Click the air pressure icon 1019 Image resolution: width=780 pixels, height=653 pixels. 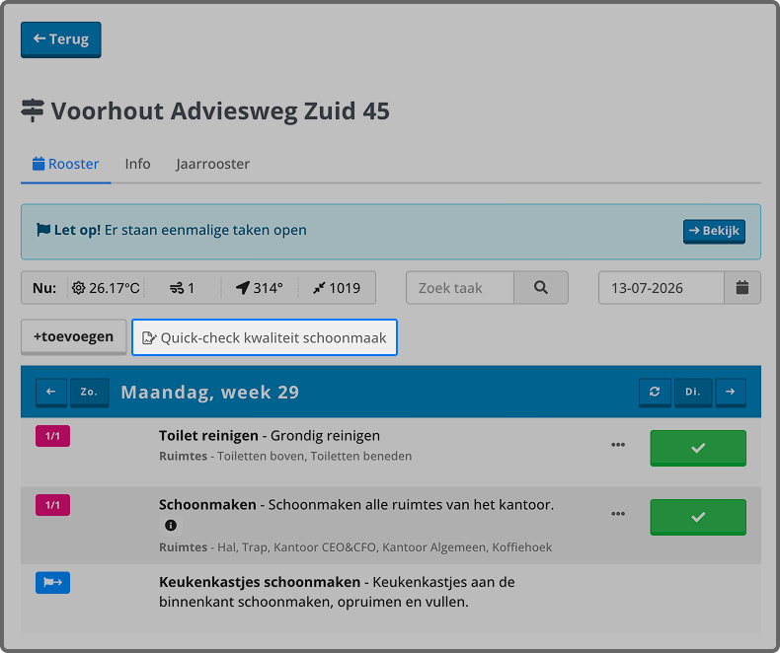click(x=337, y=288)
